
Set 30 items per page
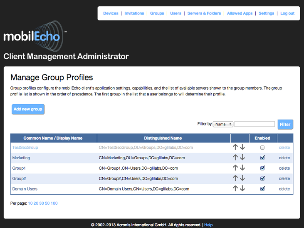(x=42, y=203)
